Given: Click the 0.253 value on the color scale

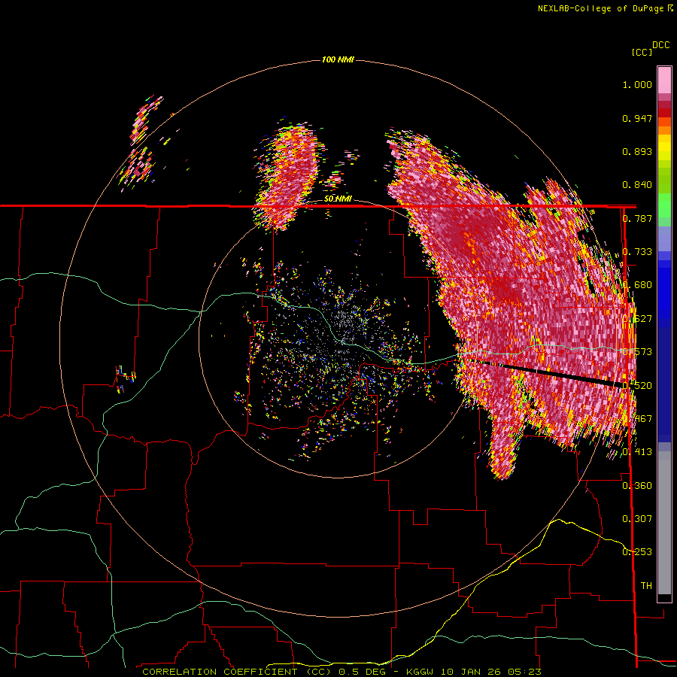Looking at the screenshot, I should pos(637,552).
